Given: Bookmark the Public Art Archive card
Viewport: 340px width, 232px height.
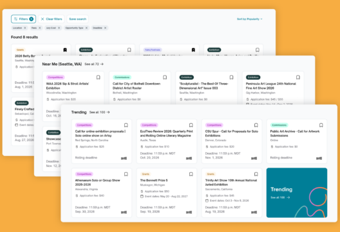Looking at the screenshot, I should click(x=321, y=125).
